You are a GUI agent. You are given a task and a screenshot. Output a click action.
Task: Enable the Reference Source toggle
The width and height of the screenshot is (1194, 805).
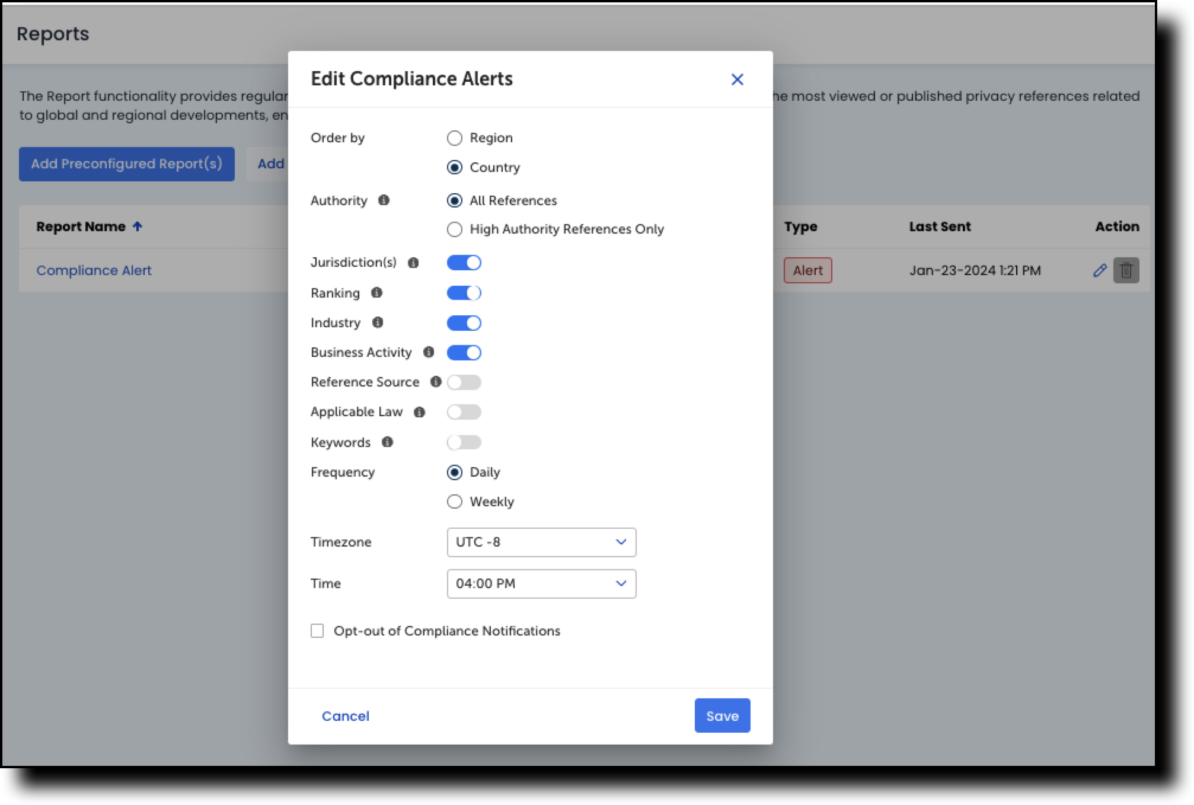(464, 382)
